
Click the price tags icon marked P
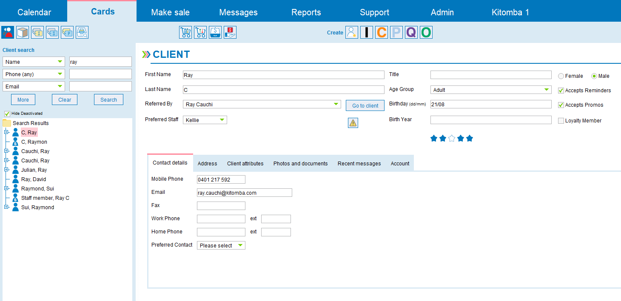[67, 32]
